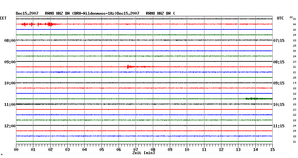The height and width of the screenshot is (158, 298).
Task: Click minute label 12 on time axis
Action: coord(221,149)
